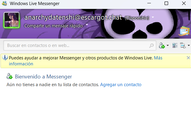Click the profile display picture
This screenshot has height=139, width=191.
12,20
